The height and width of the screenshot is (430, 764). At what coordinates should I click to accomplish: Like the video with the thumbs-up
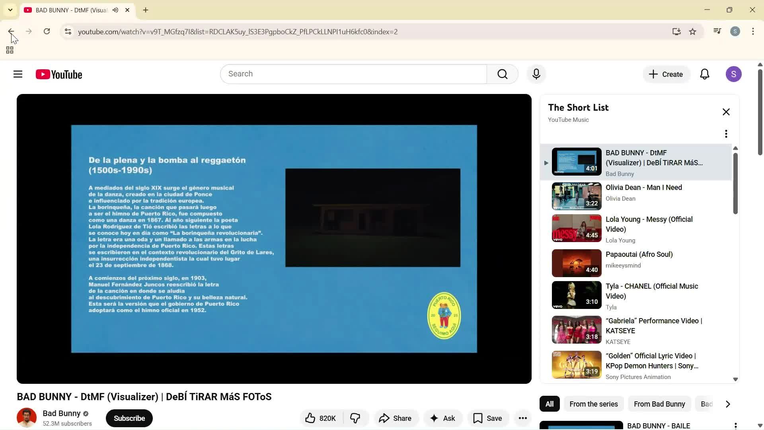[x=311, y=418]
